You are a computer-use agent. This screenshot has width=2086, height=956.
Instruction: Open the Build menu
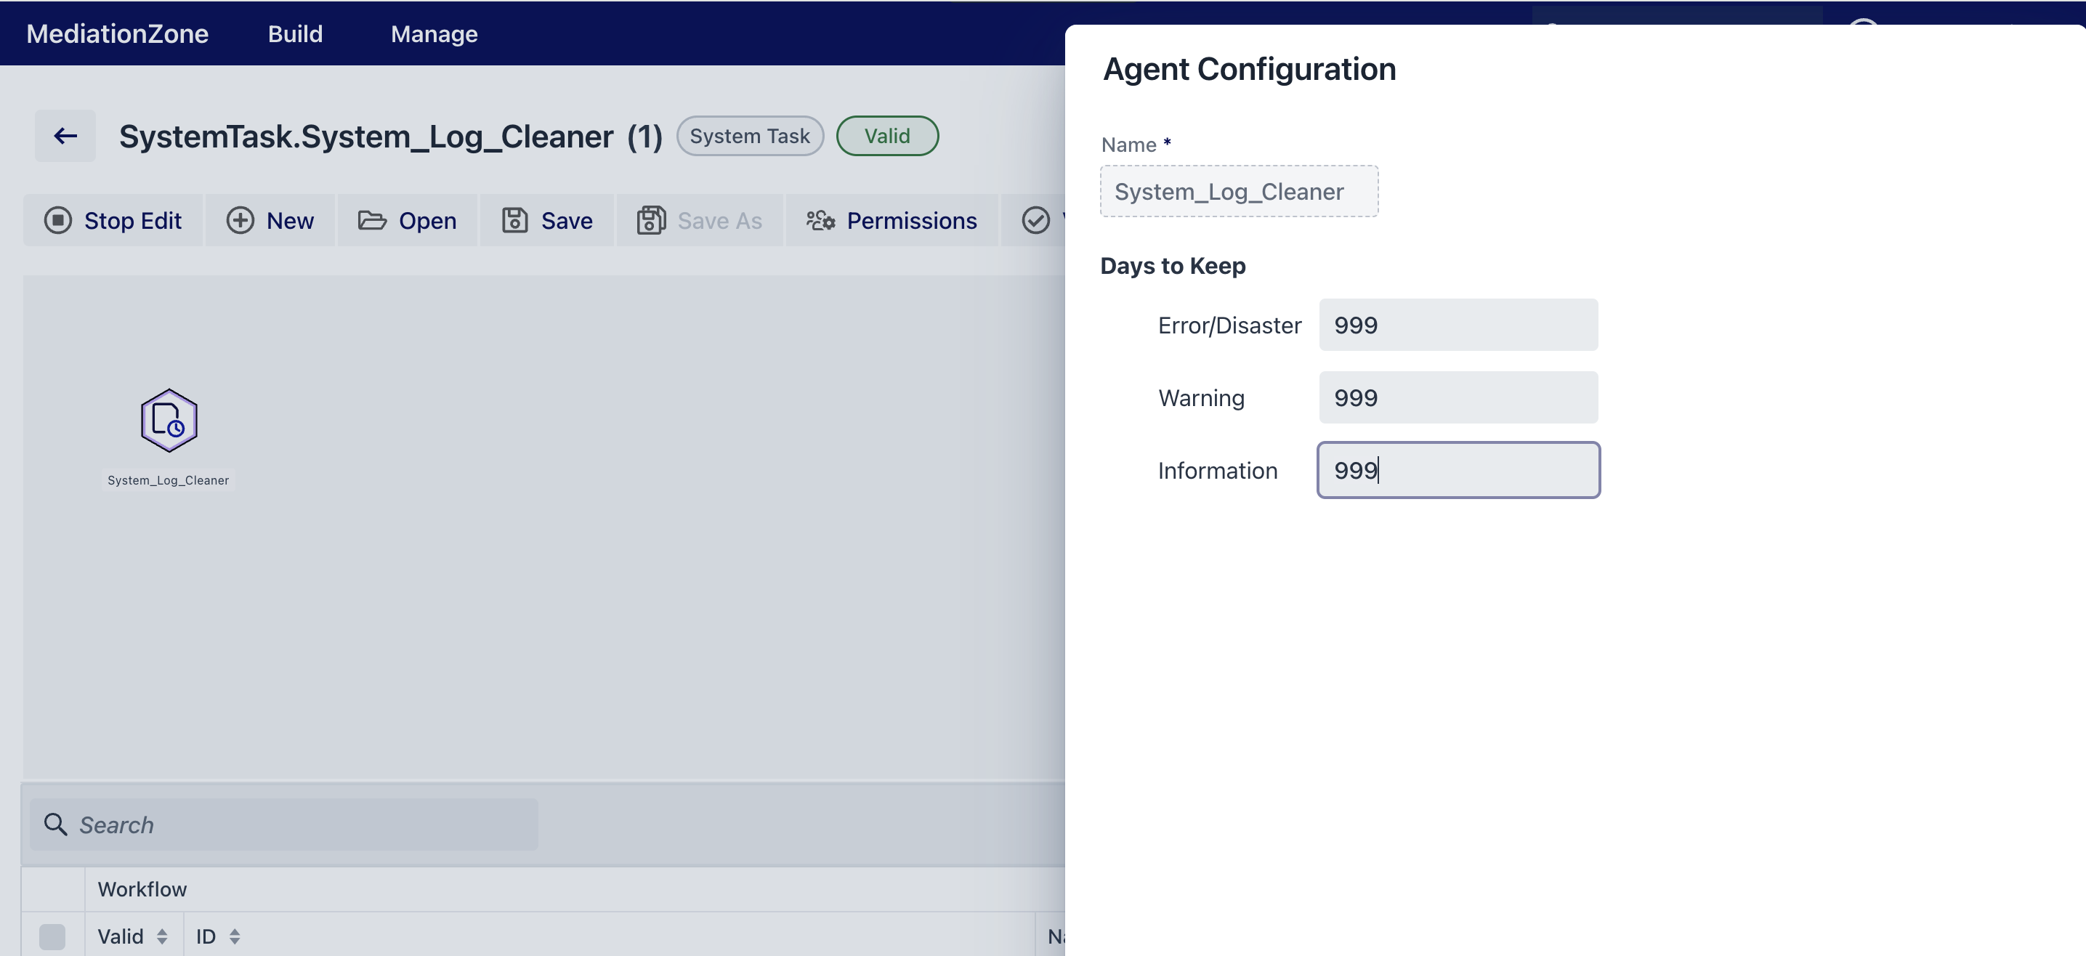[x=295, y=33]
